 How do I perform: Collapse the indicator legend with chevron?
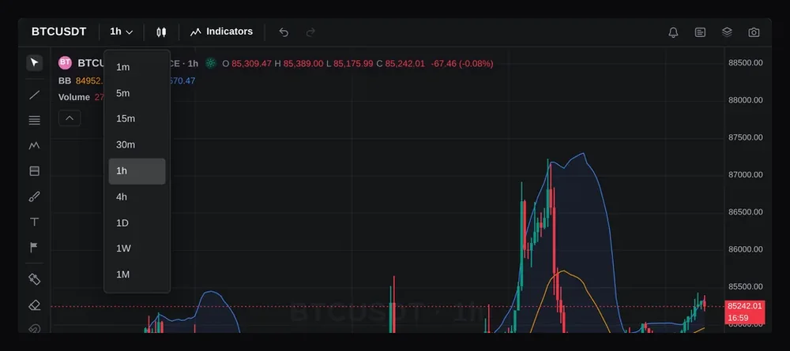(70, 118)
